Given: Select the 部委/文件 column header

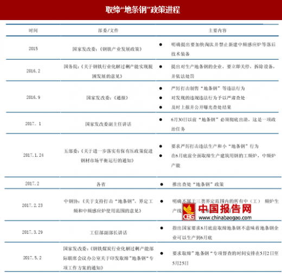Looking at the screenshot, I should pos(108,30).
